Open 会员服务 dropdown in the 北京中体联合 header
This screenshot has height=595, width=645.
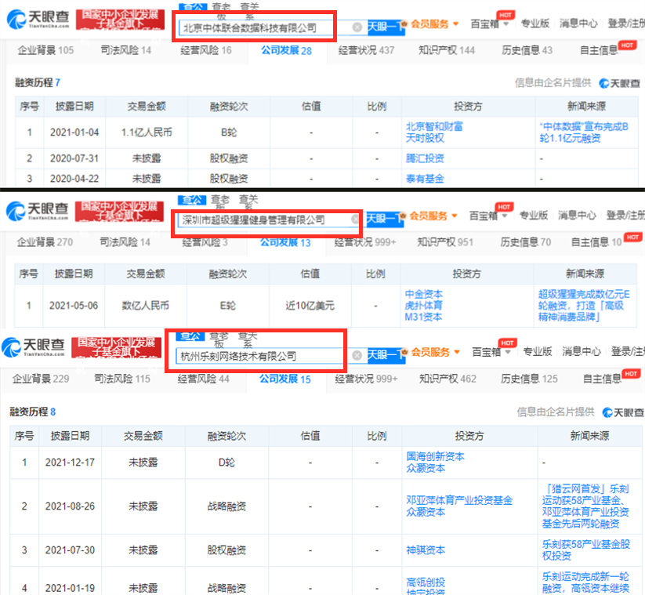434,24
